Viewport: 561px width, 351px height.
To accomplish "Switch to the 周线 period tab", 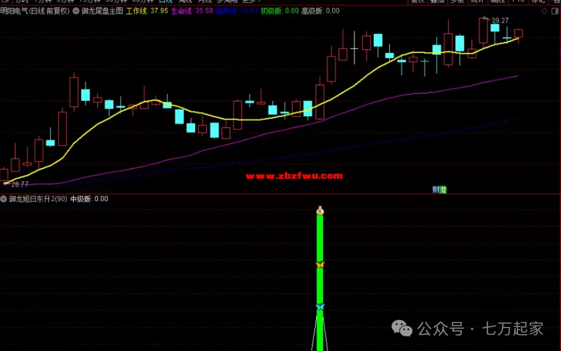I will tap(186, 2).
